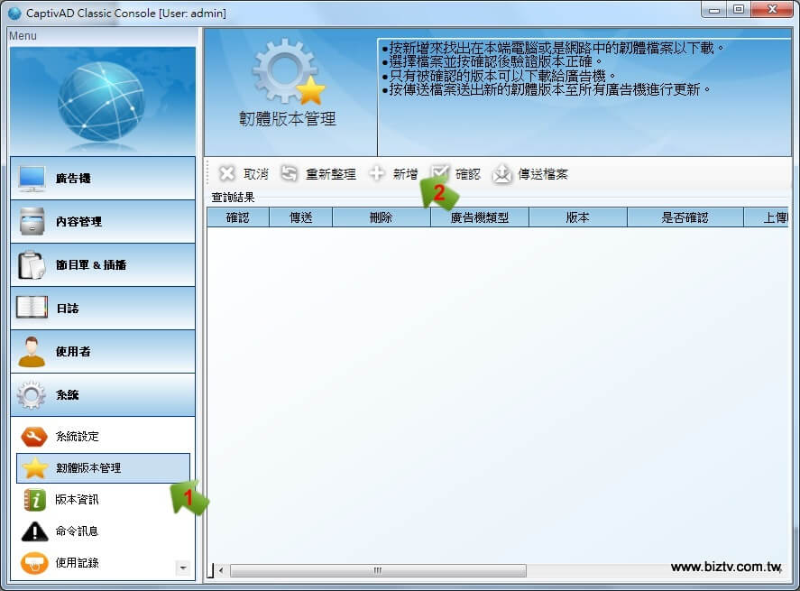Collapse the 系統 (System) section
This screenshot has width=800, height=591.
pyautogui.click(x=103, y=395)
